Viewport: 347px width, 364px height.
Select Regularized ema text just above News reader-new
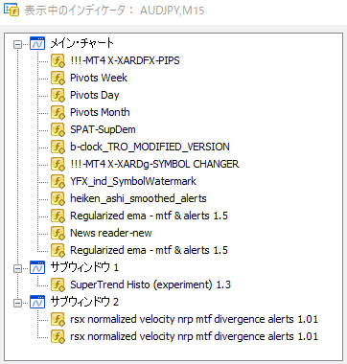[x=149, y=216]
